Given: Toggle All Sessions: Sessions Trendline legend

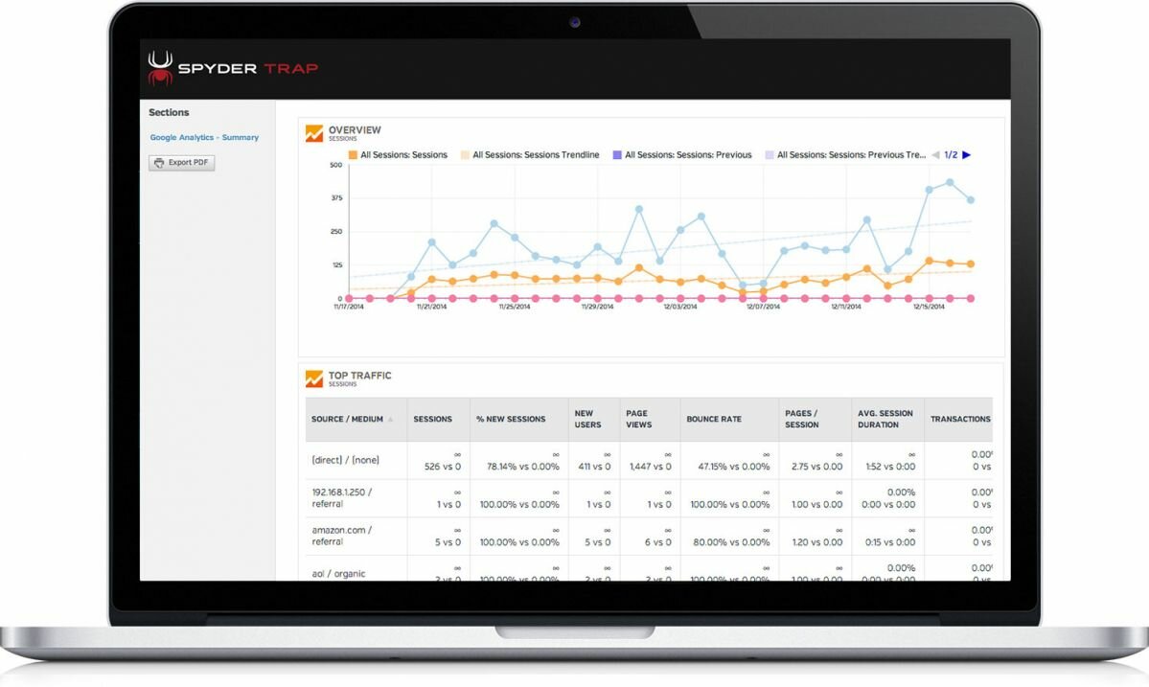Looking at the screenshot, I should coord(530,154).
